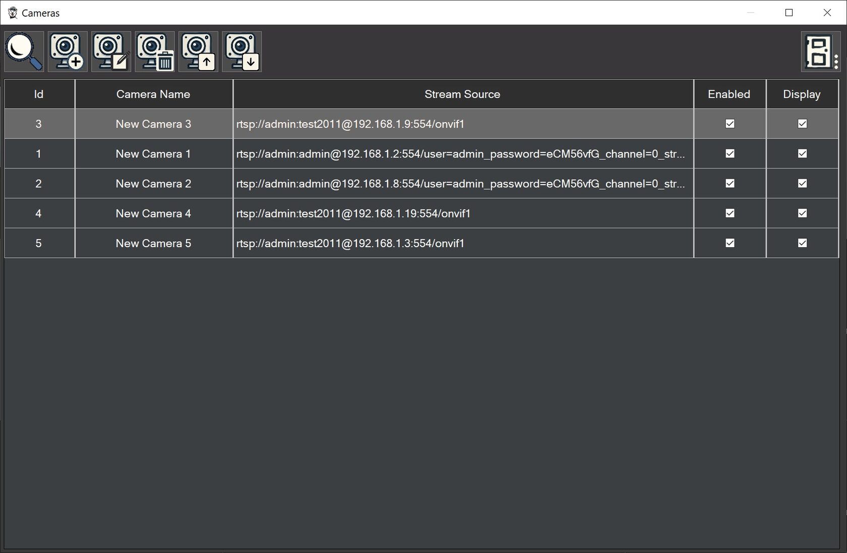Open the layout options menu icon
Viewport: 847px width, 553px height.
pyautogui.click(x=820, y=51)
